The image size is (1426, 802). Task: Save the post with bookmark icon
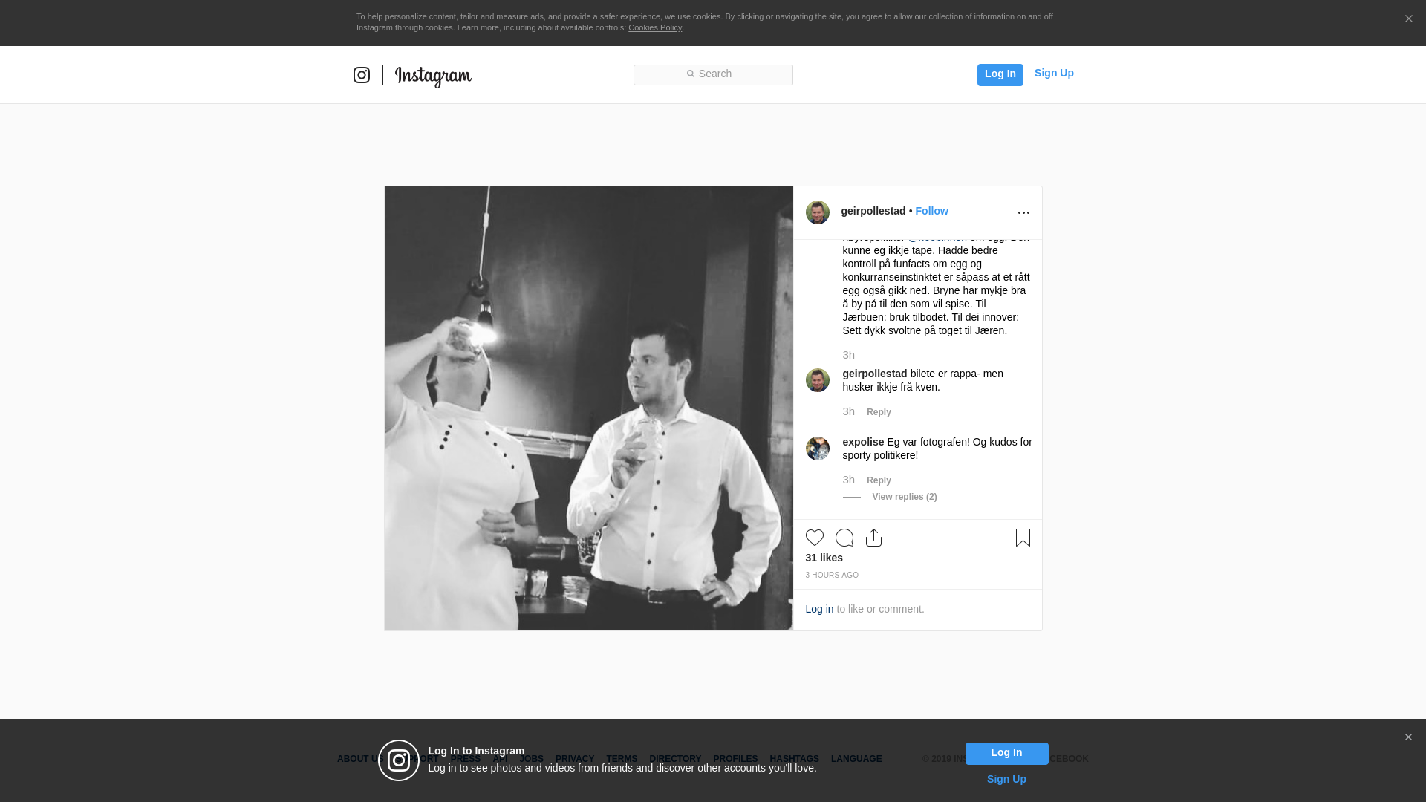1023,538
